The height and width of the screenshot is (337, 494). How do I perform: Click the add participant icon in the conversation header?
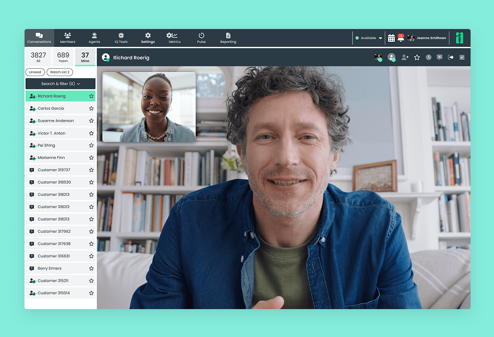(405, 57)
